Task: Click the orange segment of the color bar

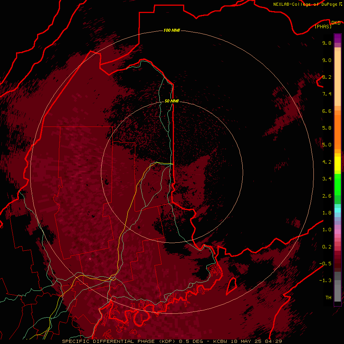Action: click(338, 131)
